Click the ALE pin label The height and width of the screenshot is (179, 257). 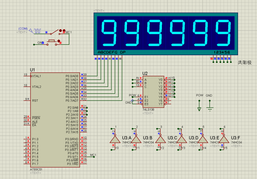pos(35,122)
